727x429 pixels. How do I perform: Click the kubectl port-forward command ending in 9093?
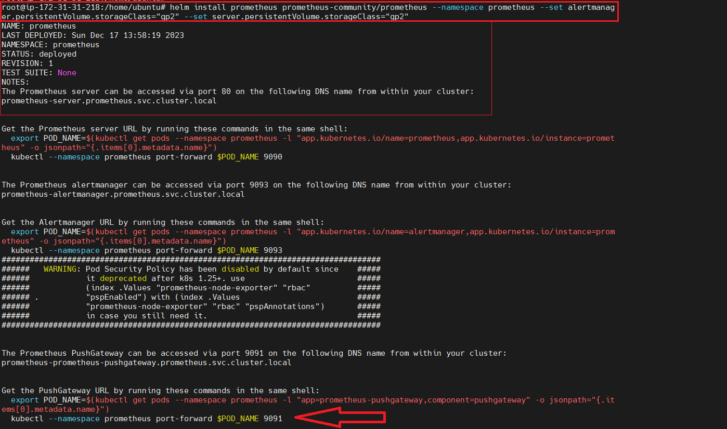tap(147, 250)
